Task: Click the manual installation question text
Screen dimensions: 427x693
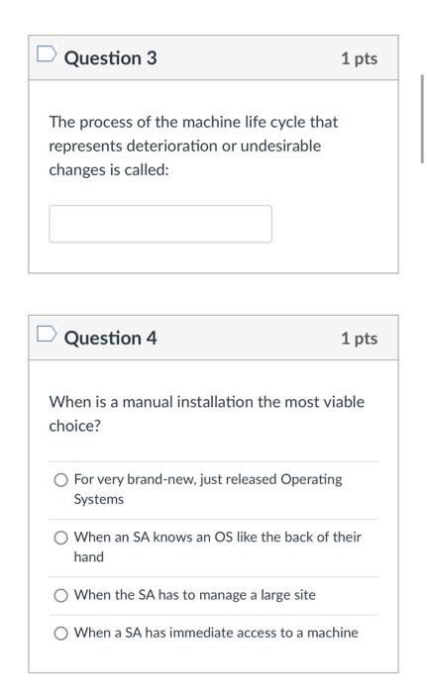Action: pos(207,414)
